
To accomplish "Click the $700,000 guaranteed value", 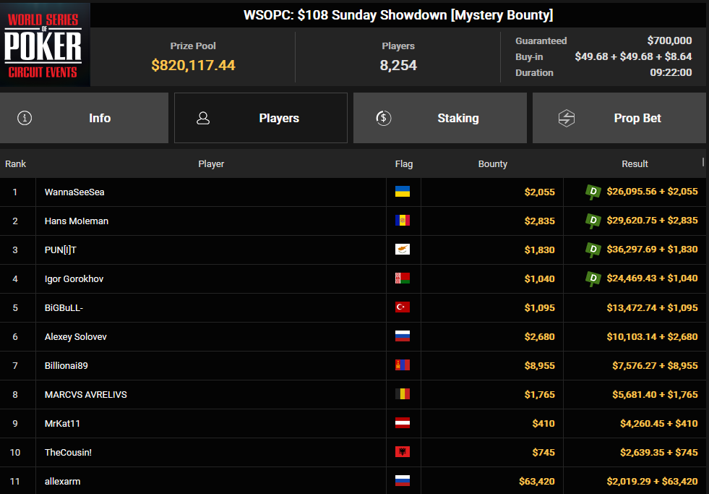I will coord(669,41).
